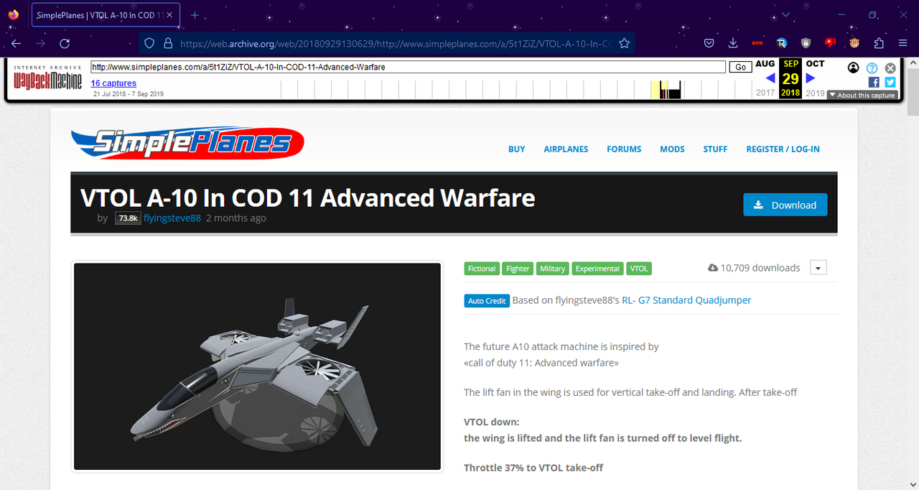The width and height of the screenshot is (919, 490).
Task: Share capture on Twitter
Action: coord(890,83)
